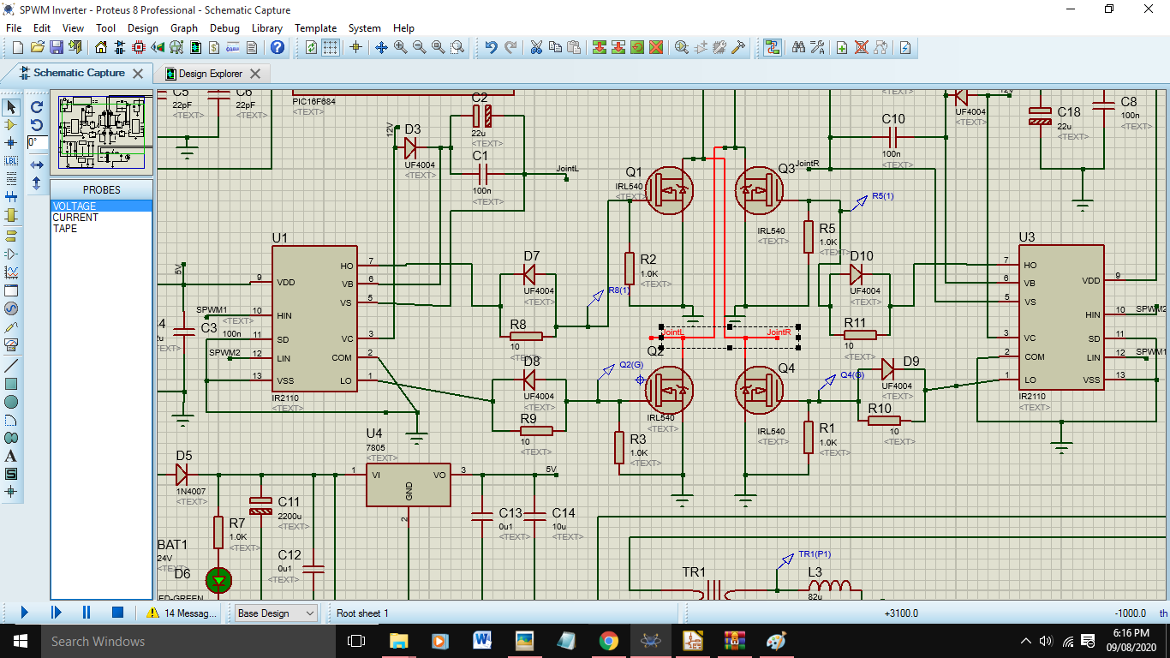Click schematic overview thumbnail
This screenshot has width=1170, height=658.
[x=101, y=133]
